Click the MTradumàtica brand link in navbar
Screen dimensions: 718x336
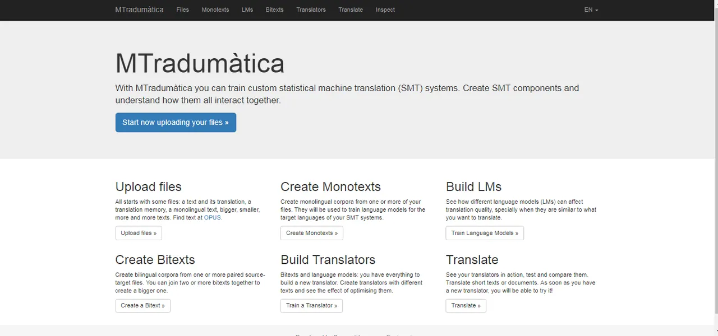click(139, 10)
